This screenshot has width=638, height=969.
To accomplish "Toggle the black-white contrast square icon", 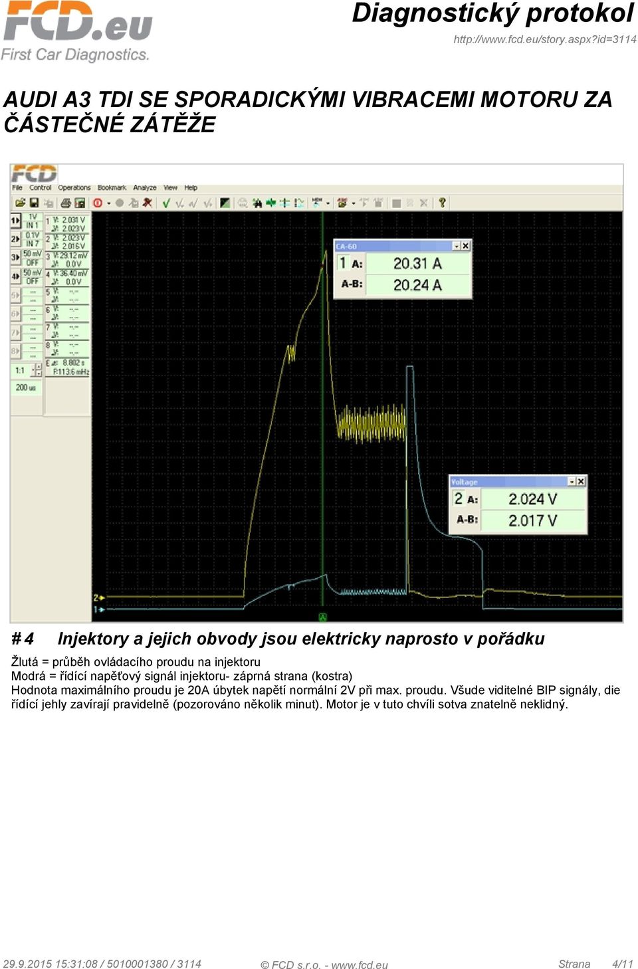I will coord(225,203).
